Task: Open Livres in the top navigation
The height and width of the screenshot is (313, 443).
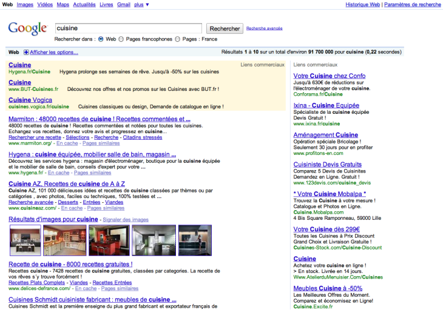Action: 106,4
